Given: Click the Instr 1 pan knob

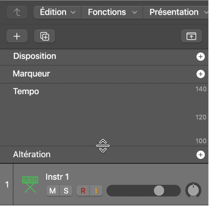Looking at the screenshot, I should coord(193,190).
